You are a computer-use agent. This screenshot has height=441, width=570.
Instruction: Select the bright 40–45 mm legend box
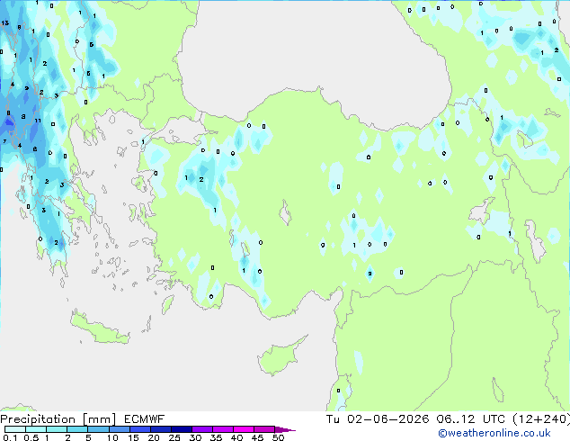click(x=244, y=429)
